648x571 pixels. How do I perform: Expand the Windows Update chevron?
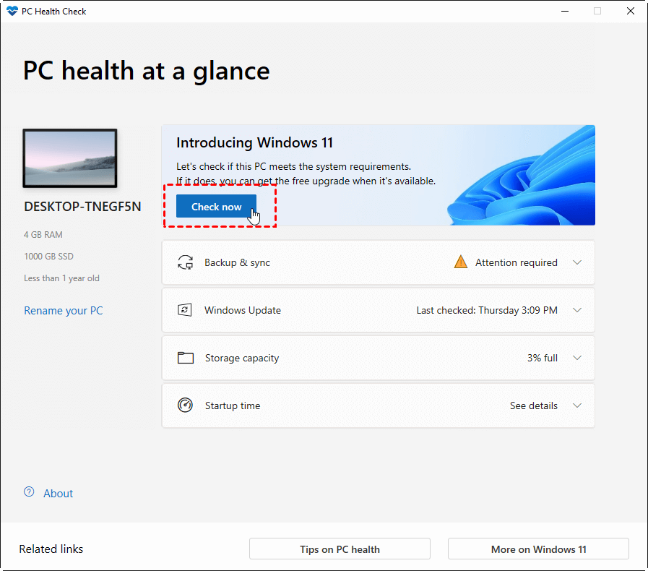[x=577, y=310]
